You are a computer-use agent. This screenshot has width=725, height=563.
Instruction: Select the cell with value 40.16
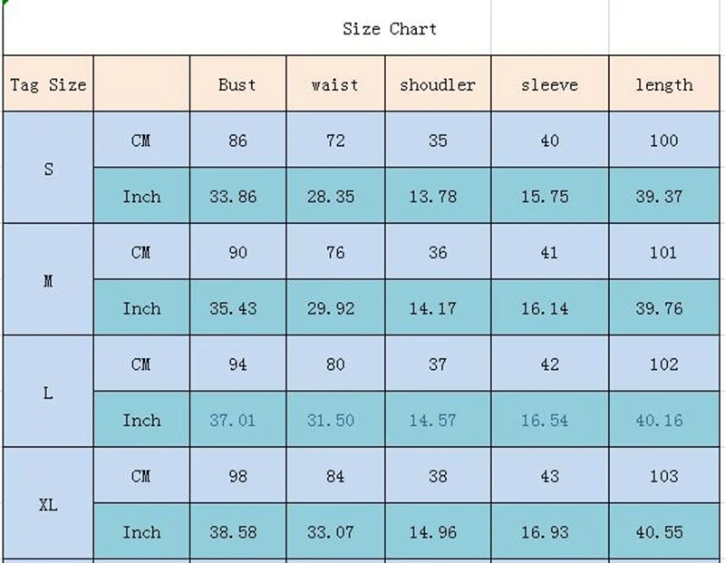tap(664, 419)
